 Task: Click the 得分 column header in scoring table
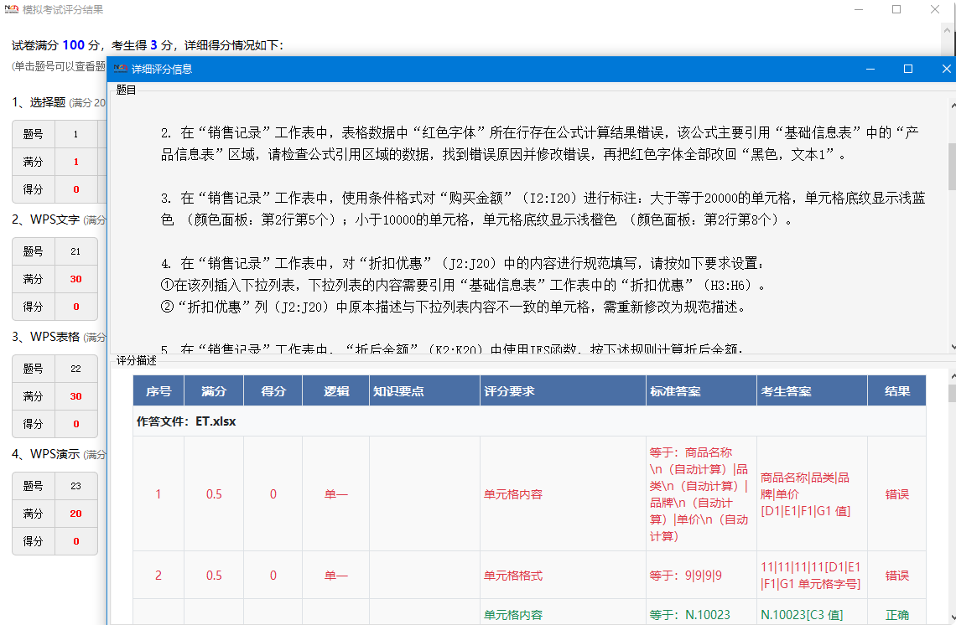click(273, 391)
